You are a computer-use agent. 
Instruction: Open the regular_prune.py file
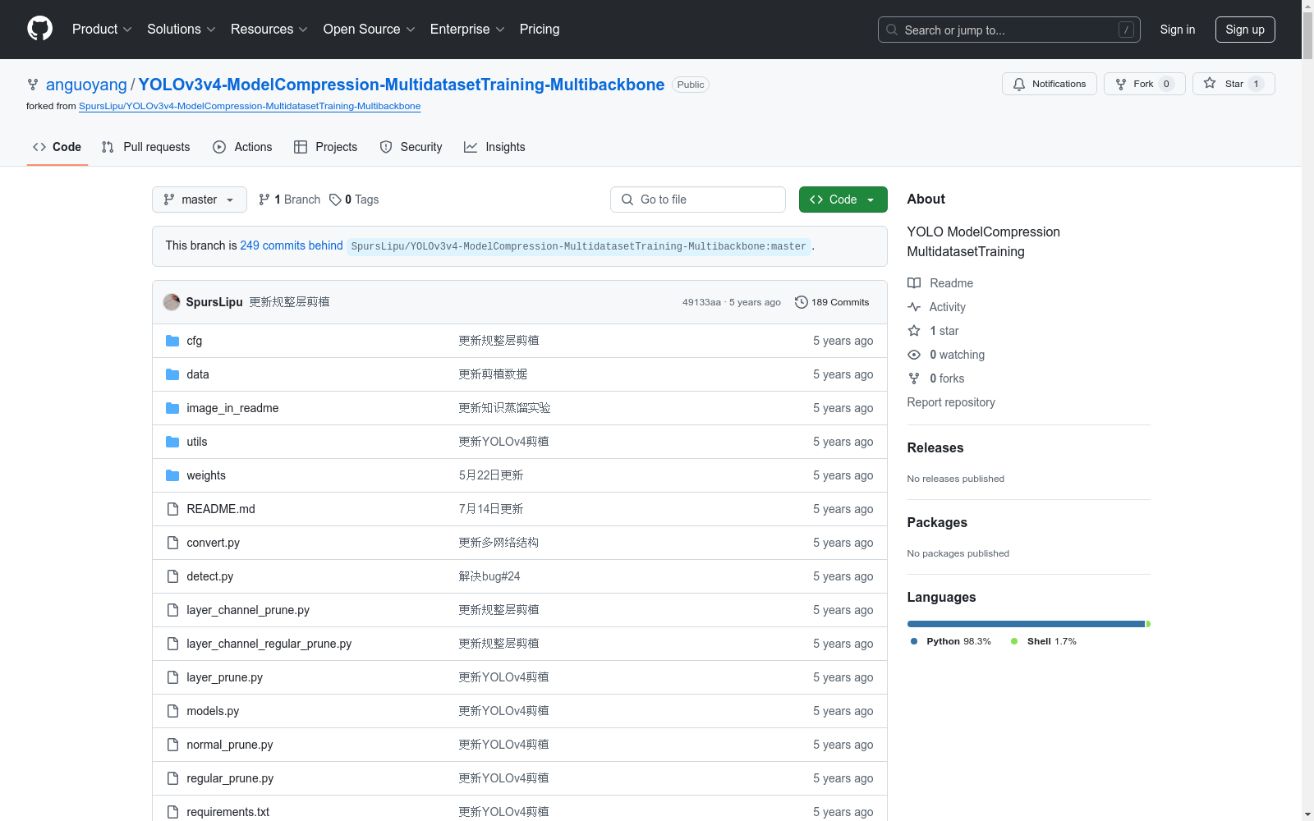coord(230,778)
